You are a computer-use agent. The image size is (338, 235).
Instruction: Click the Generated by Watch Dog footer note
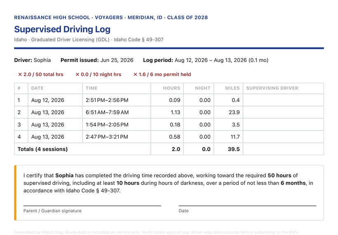pos(156,232)
